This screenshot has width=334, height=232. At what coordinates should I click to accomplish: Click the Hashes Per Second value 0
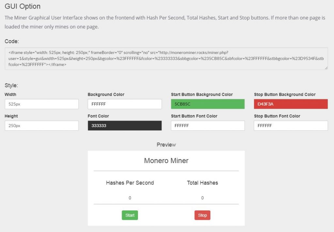click(130, 198)
